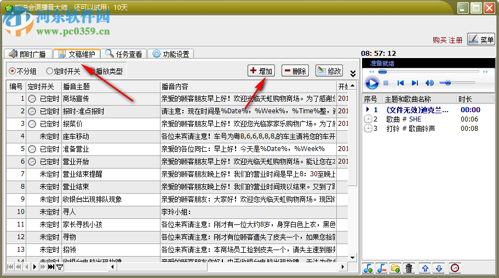
Task: Click the 增加 add button
Action: (x=261, y=71)
